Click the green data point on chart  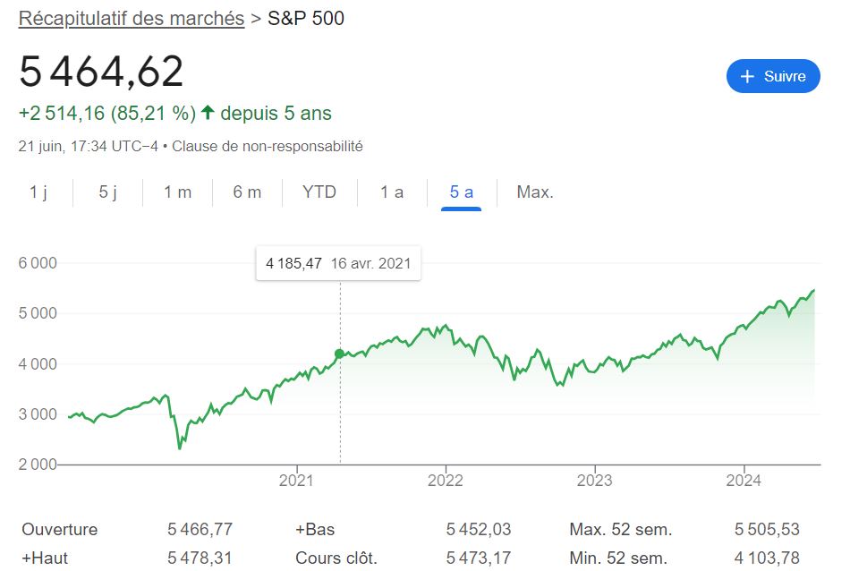click(x=340, y=354)
